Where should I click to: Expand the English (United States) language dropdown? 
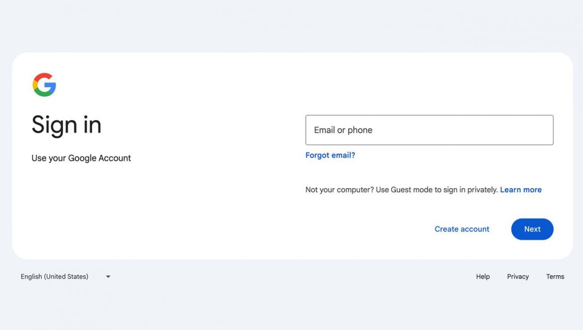point(65,277)
